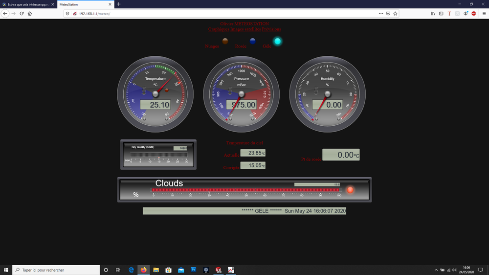Save page to Pocket

pyautogui.click(x=388, y=14)
